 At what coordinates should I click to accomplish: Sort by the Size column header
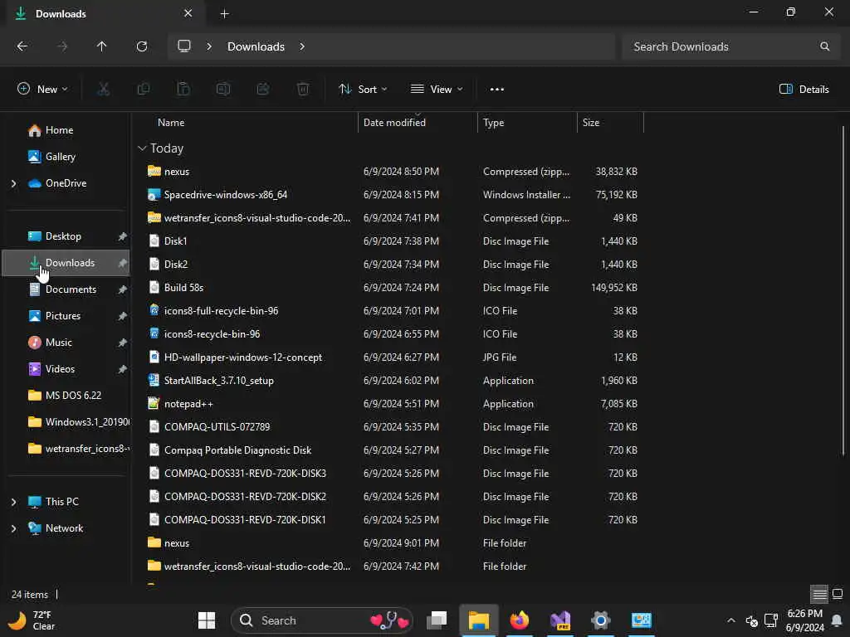(591, 123)
